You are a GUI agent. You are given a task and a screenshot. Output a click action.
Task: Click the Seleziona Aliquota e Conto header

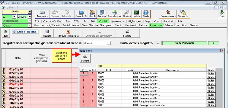pos(61,56)
